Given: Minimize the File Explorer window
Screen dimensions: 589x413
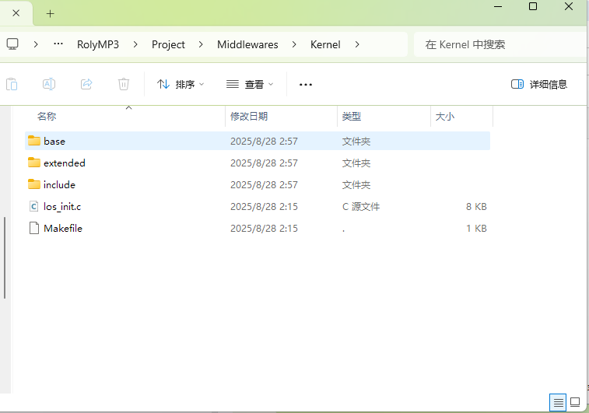Looking at the screenshot, I should coord(498,6).
